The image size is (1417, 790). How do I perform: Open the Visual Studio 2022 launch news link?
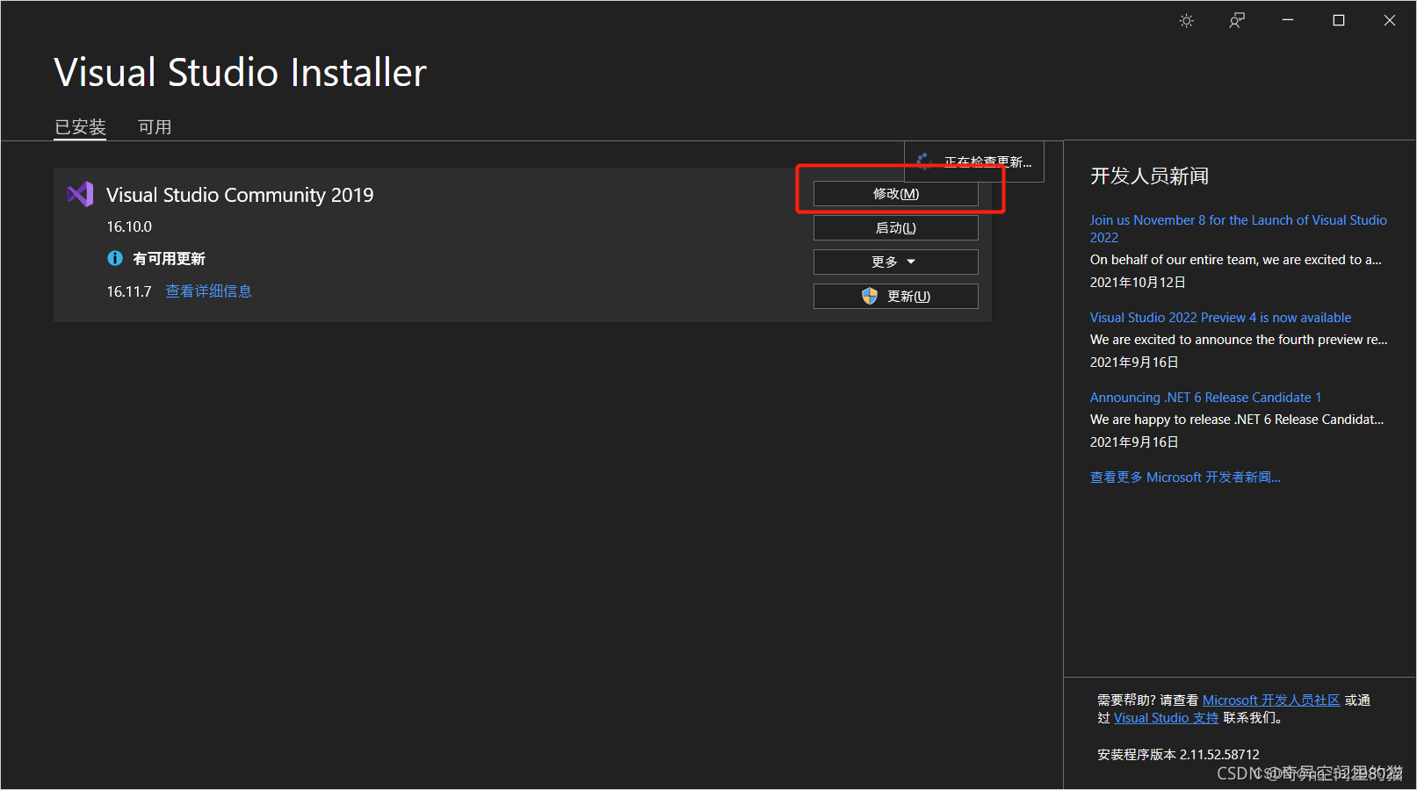point(1237,228)
